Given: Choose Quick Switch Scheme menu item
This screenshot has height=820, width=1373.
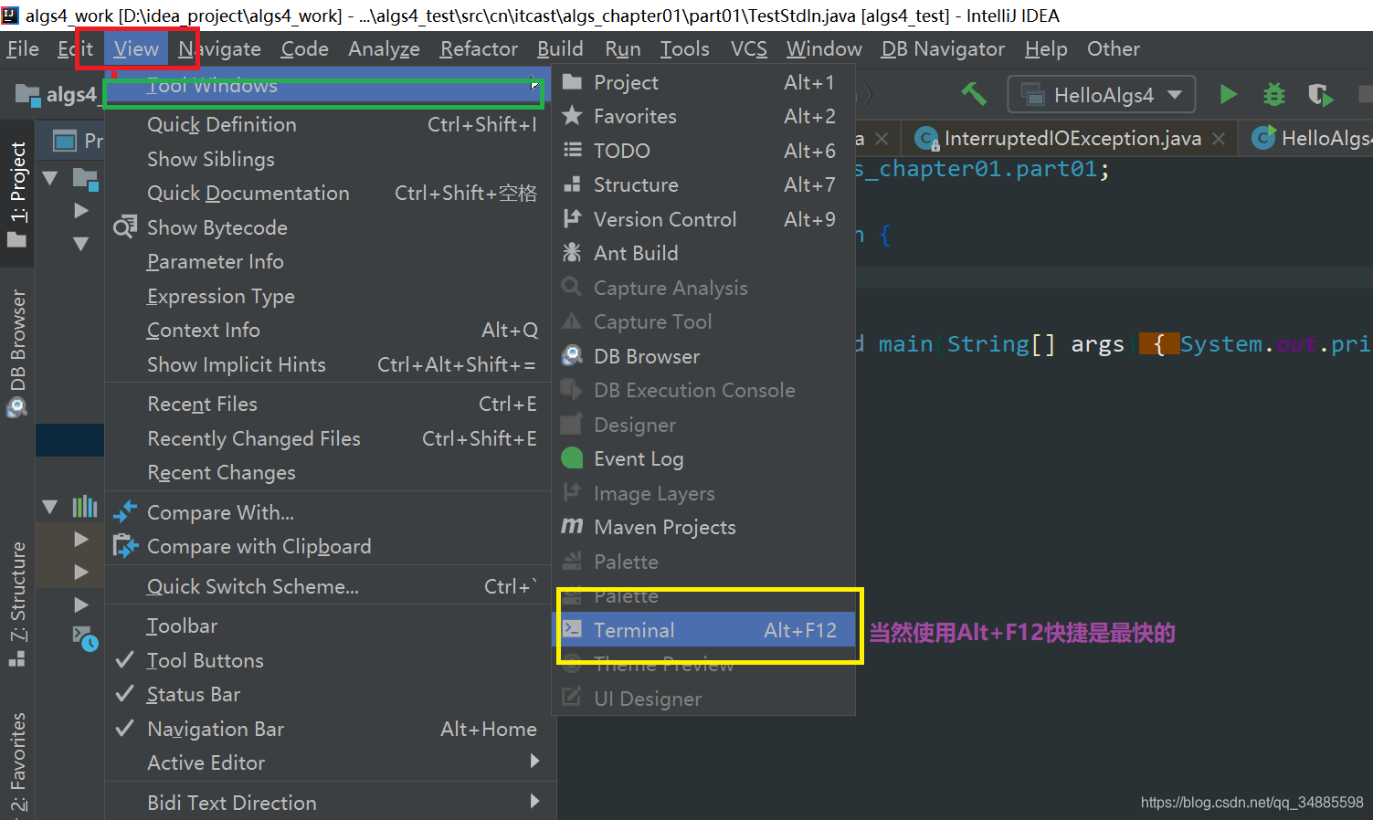Looking at the screenshot, I should 330,586.
